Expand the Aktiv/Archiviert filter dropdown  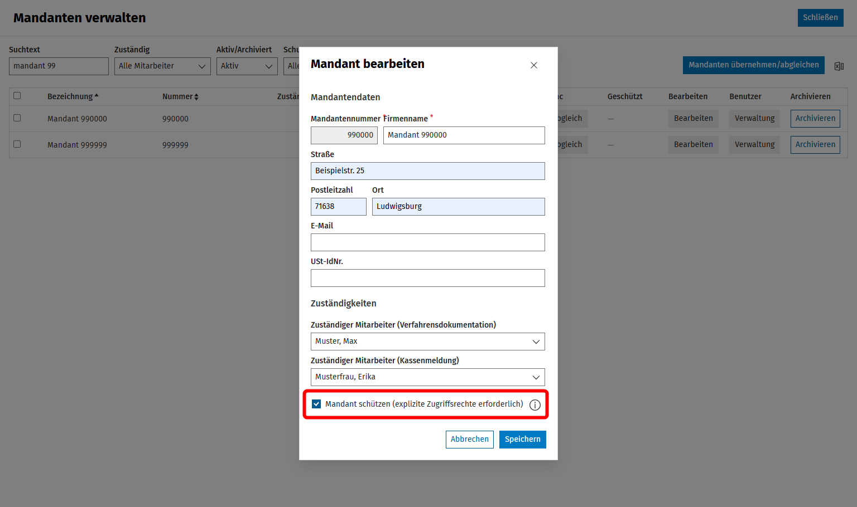(x=247, y=66)
